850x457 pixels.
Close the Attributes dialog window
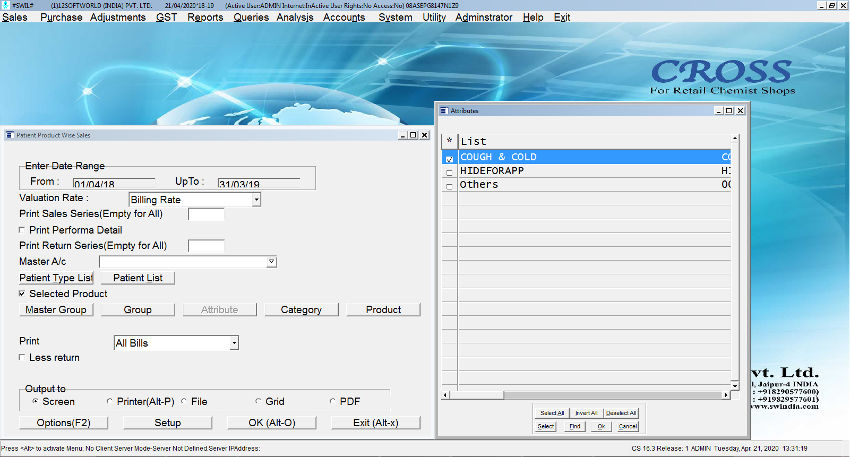click(x=740, y=110)
